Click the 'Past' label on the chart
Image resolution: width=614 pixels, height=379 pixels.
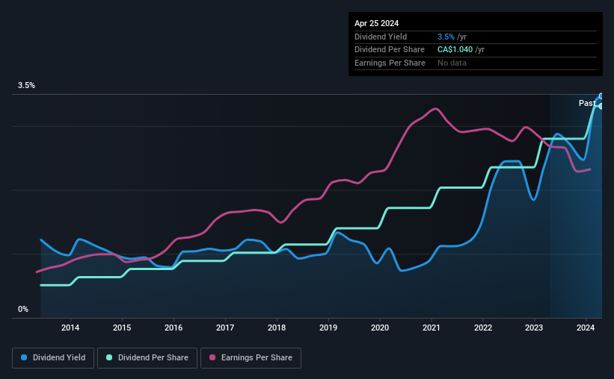click(587, 103)
